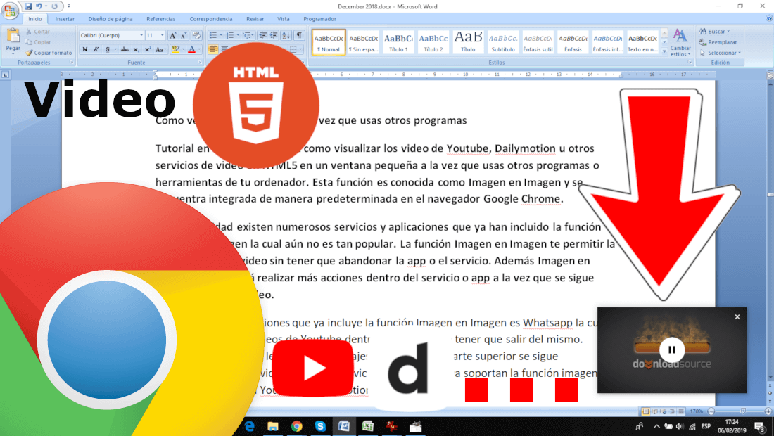
Task: Switch to Diseño de página tab
Action: point(110,19)
